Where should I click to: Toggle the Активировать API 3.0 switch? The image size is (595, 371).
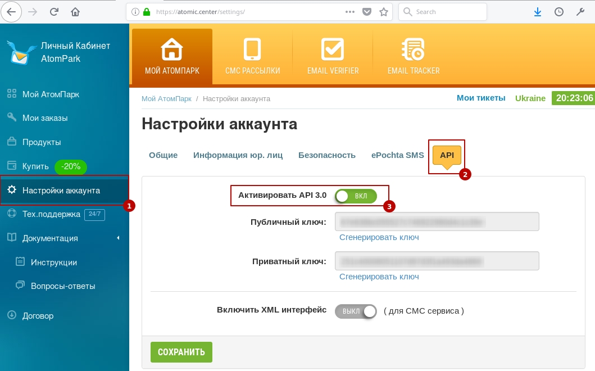coord(356,196)
